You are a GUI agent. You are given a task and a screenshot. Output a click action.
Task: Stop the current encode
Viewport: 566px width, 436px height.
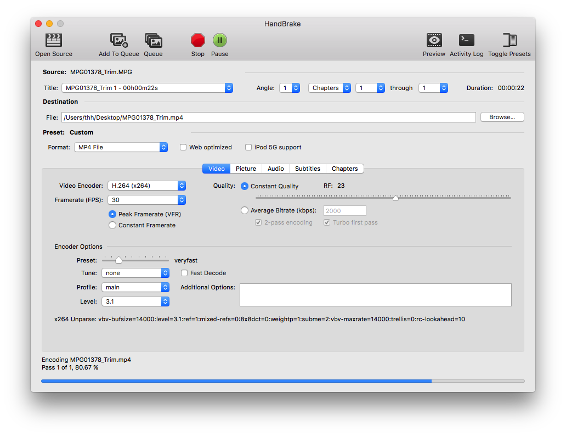(198, 40)
